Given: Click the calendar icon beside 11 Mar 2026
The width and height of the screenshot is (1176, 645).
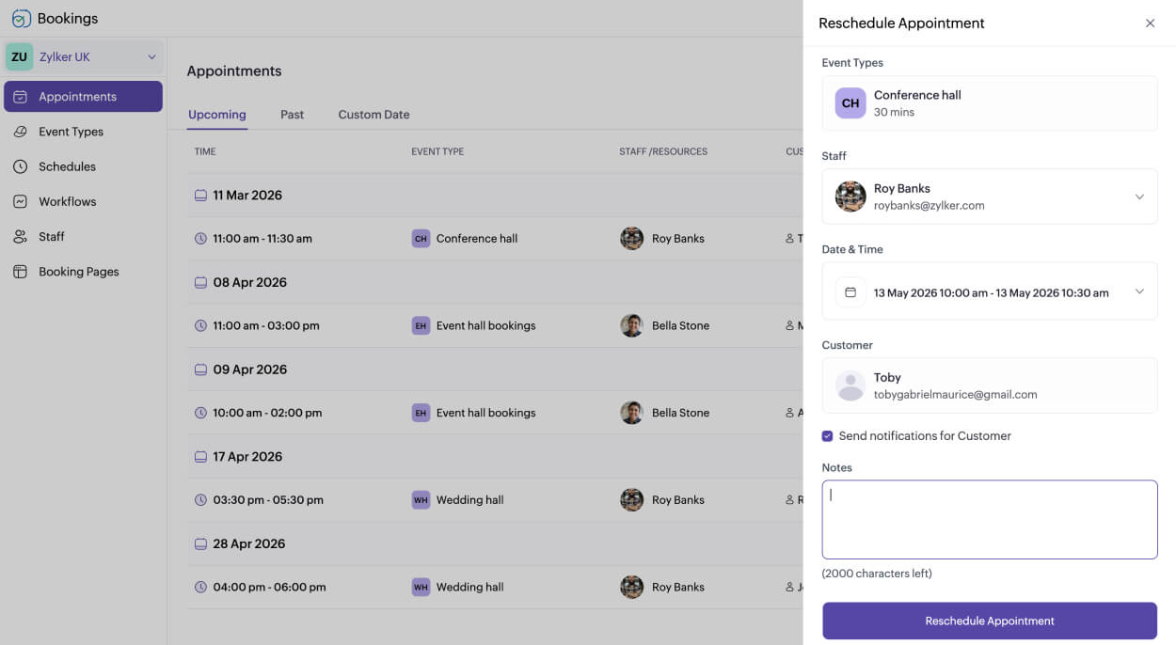Looking at the screenshot, I should click(x=200, y=195).
